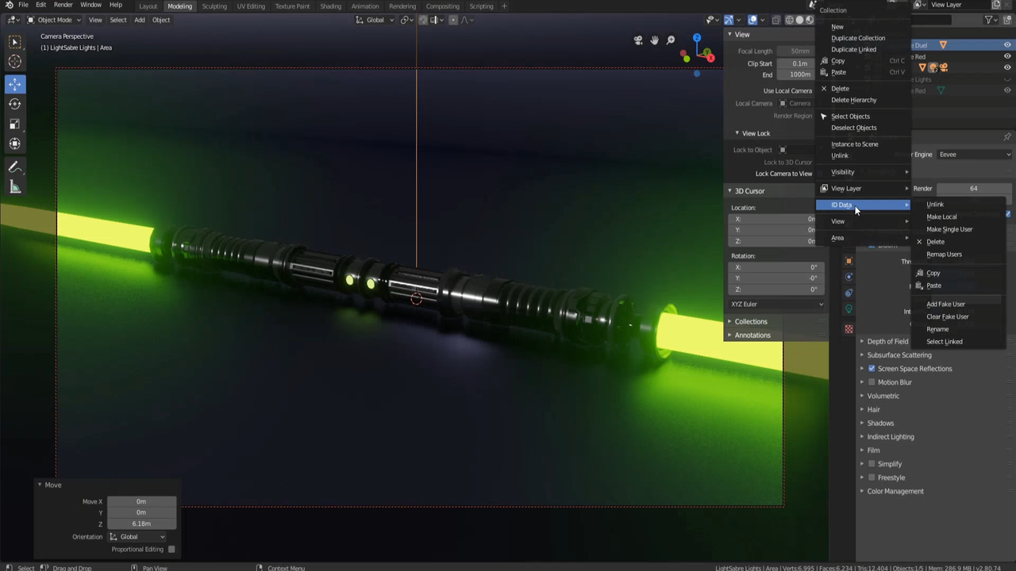Open the Object Mode dropdown
Screen dimensions: 1016x571
54,20
